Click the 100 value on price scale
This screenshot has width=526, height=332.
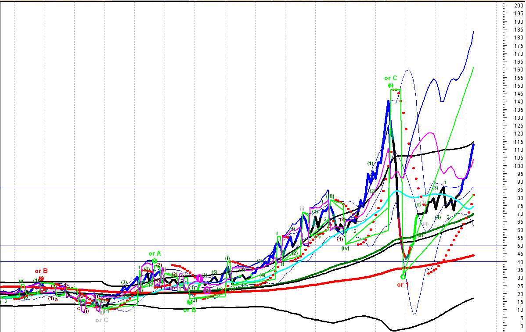519,166
